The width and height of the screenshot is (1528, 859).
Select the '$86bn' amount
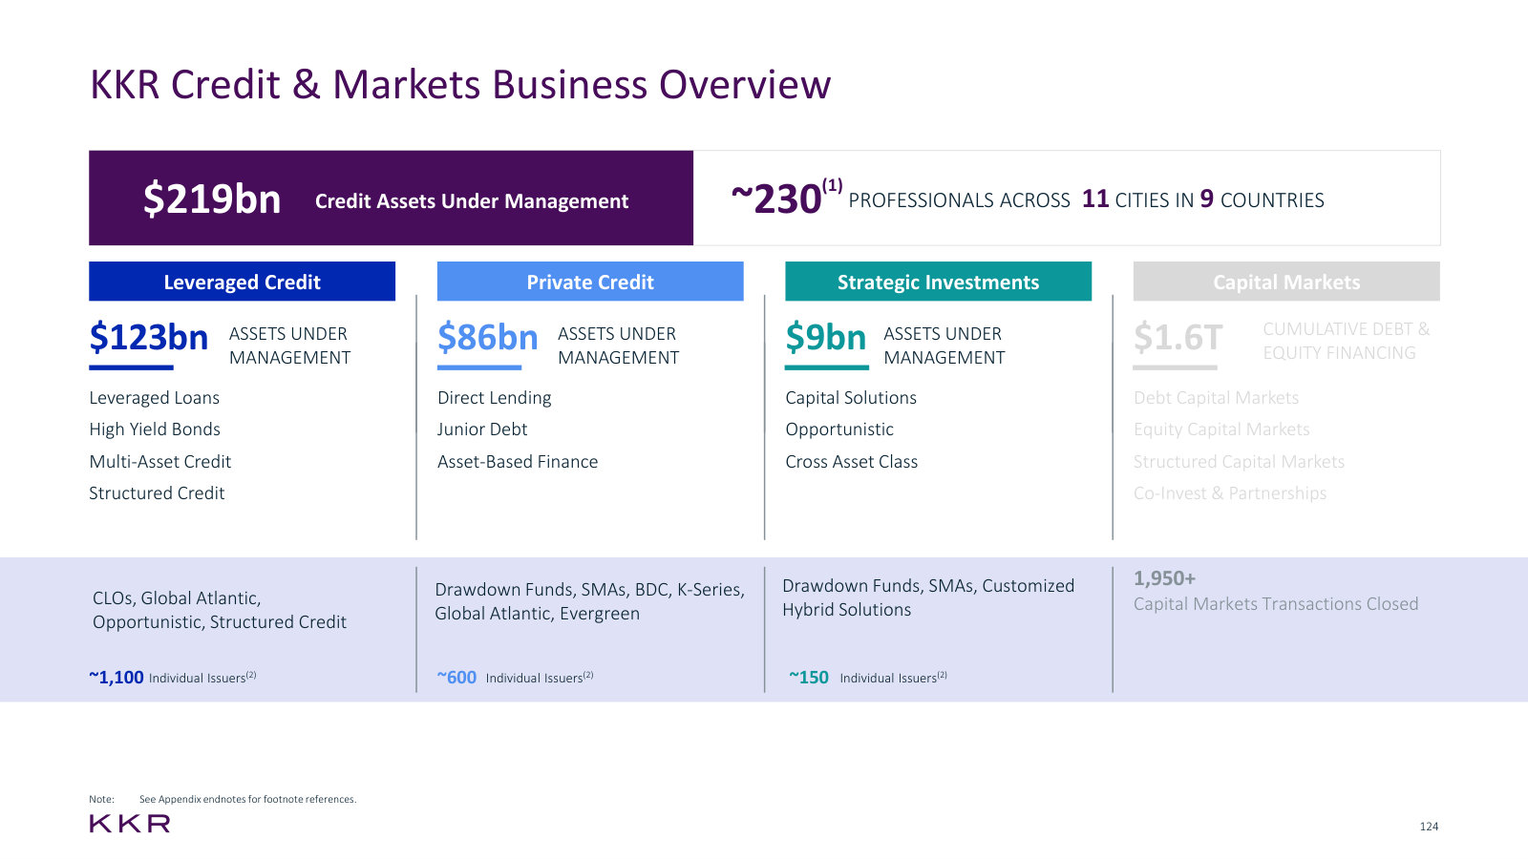[x=488, y=338]
